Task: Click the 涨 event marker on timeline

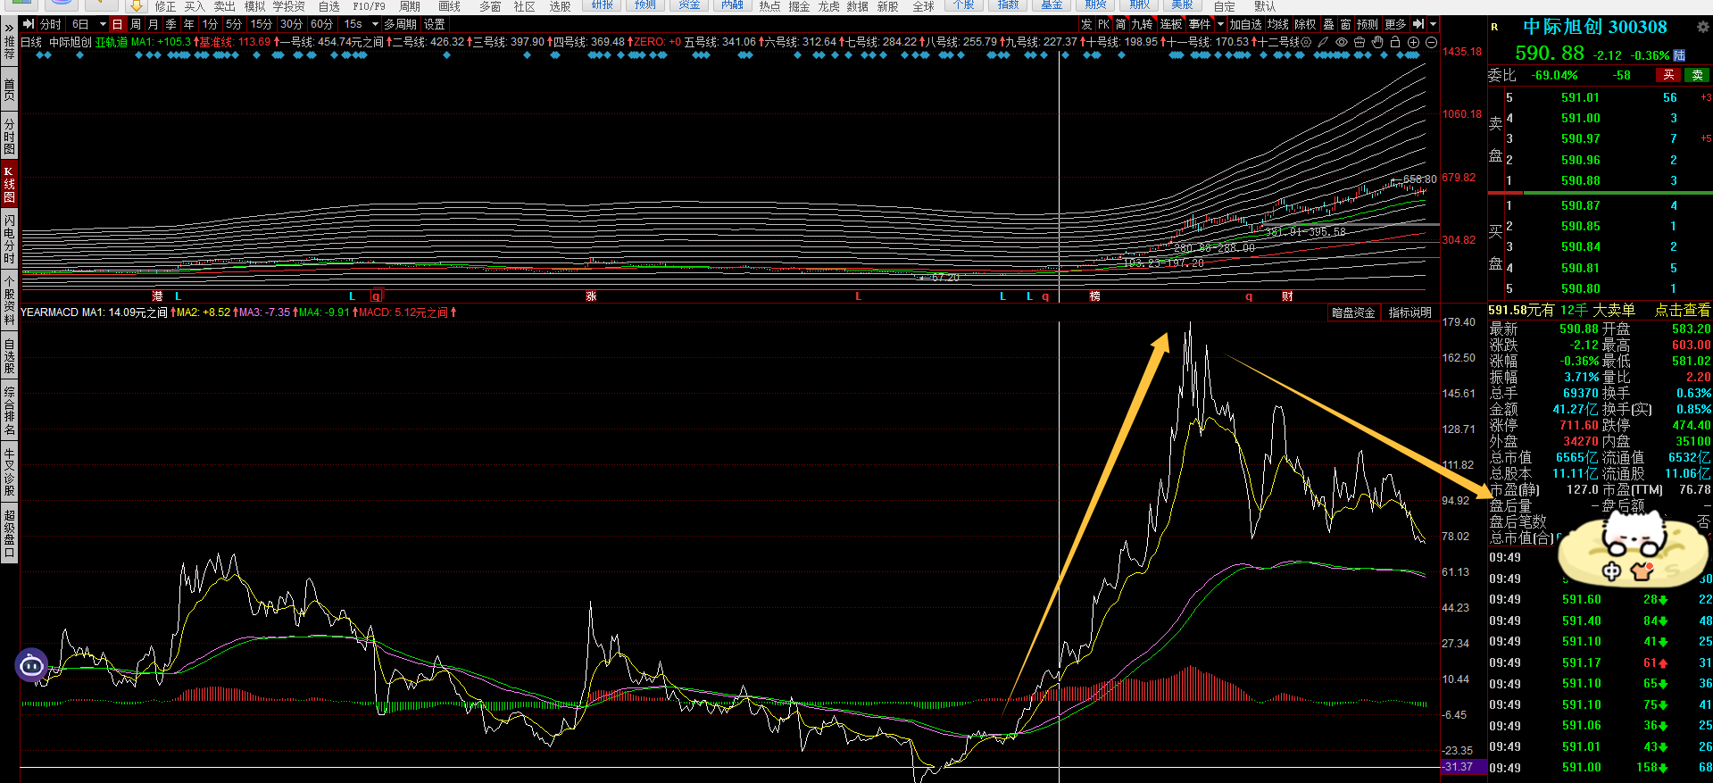Action: (x=591, y=296)
